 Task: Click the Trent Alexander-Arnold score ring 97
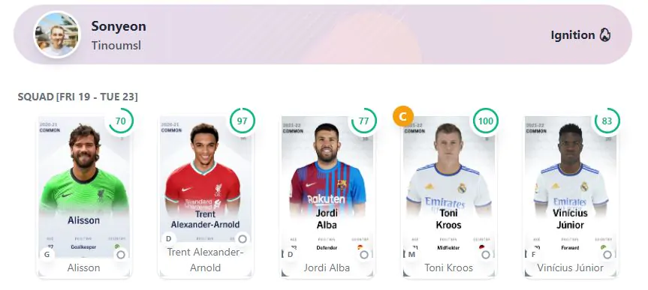(x=243, y=121)
